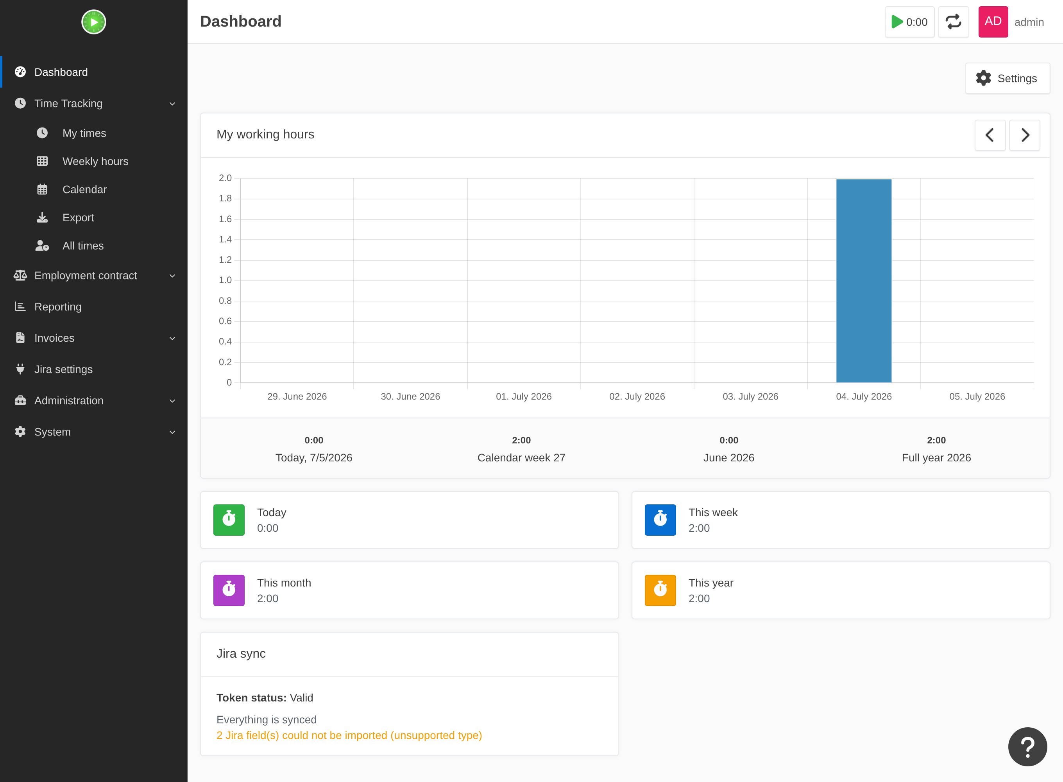
Task: Click the Time Tracking clock icon
Action: (20, 103)
